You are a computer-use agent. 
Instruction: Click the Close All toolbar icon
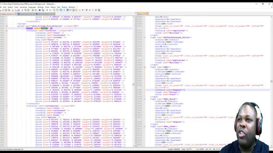[x=15, y=10]
